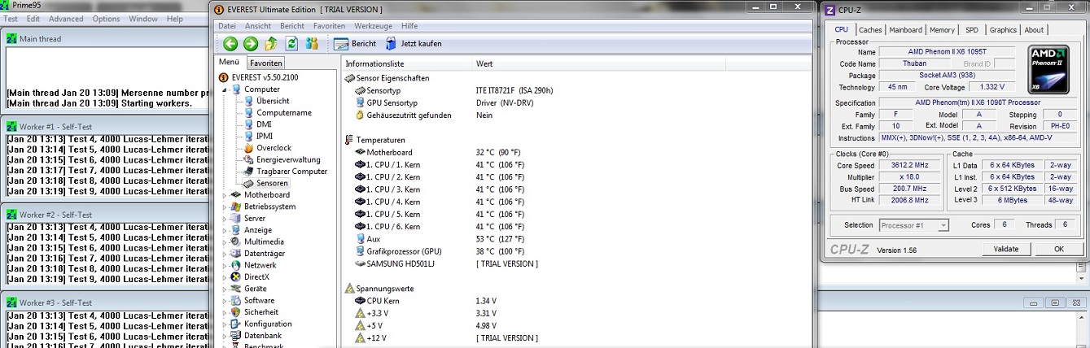Click the Software tree icon
The image size is (1090, 348).
(236, 301)
